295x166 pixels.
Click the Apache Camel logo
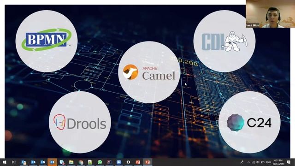coord(149,72)
